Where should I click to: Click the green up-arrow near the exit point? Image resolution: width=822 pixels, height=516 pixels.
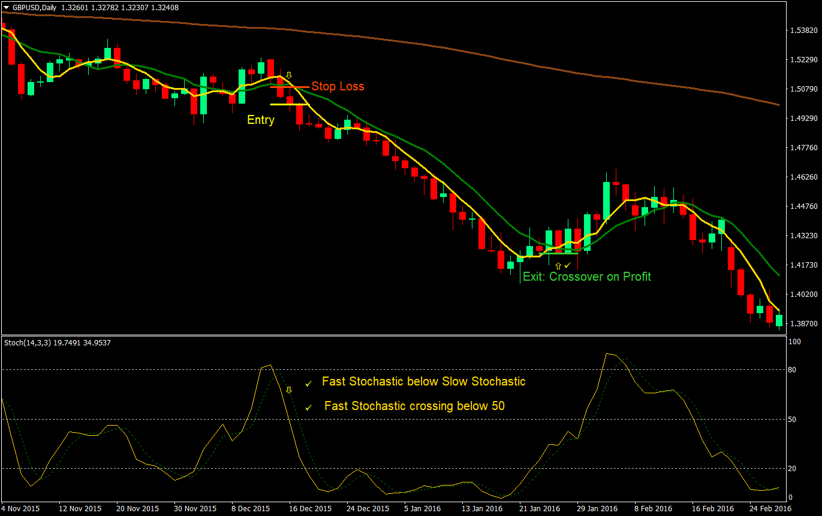[558, 266]
